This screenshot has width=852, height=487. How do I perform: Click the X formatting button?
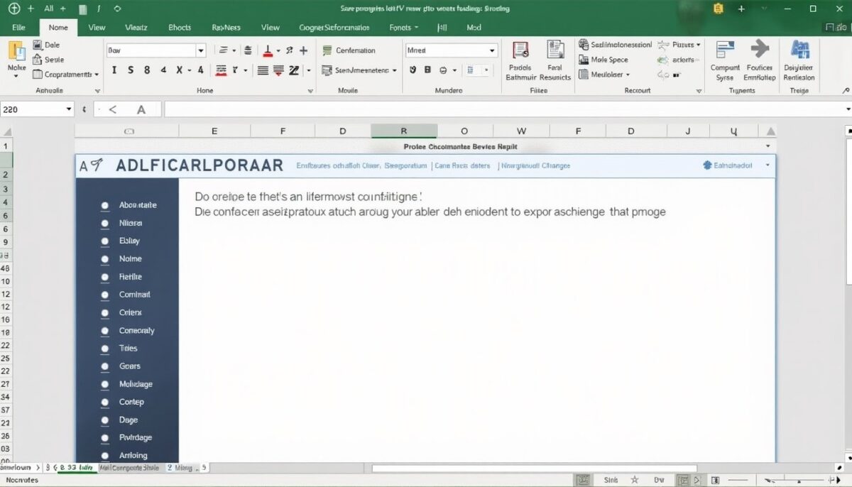(180, 70)
